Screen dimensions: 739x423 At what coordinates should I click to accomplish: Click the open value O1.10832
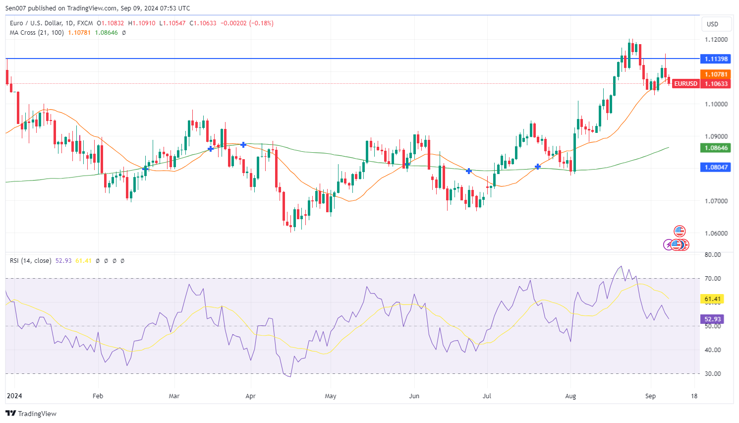112,23
